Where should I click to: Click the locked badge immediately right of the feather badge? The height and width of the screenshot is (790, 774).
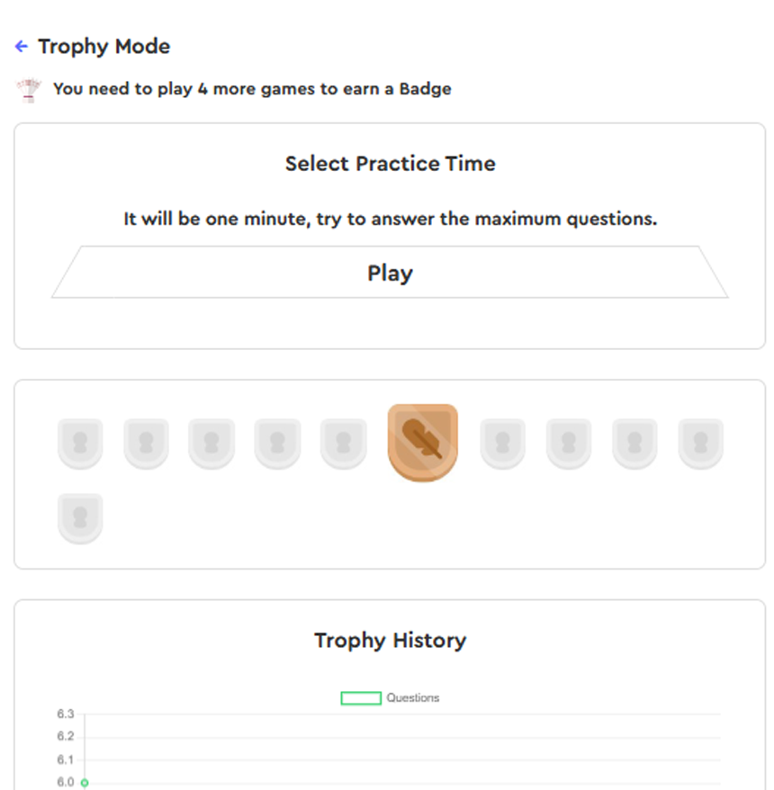pos(502,444)
